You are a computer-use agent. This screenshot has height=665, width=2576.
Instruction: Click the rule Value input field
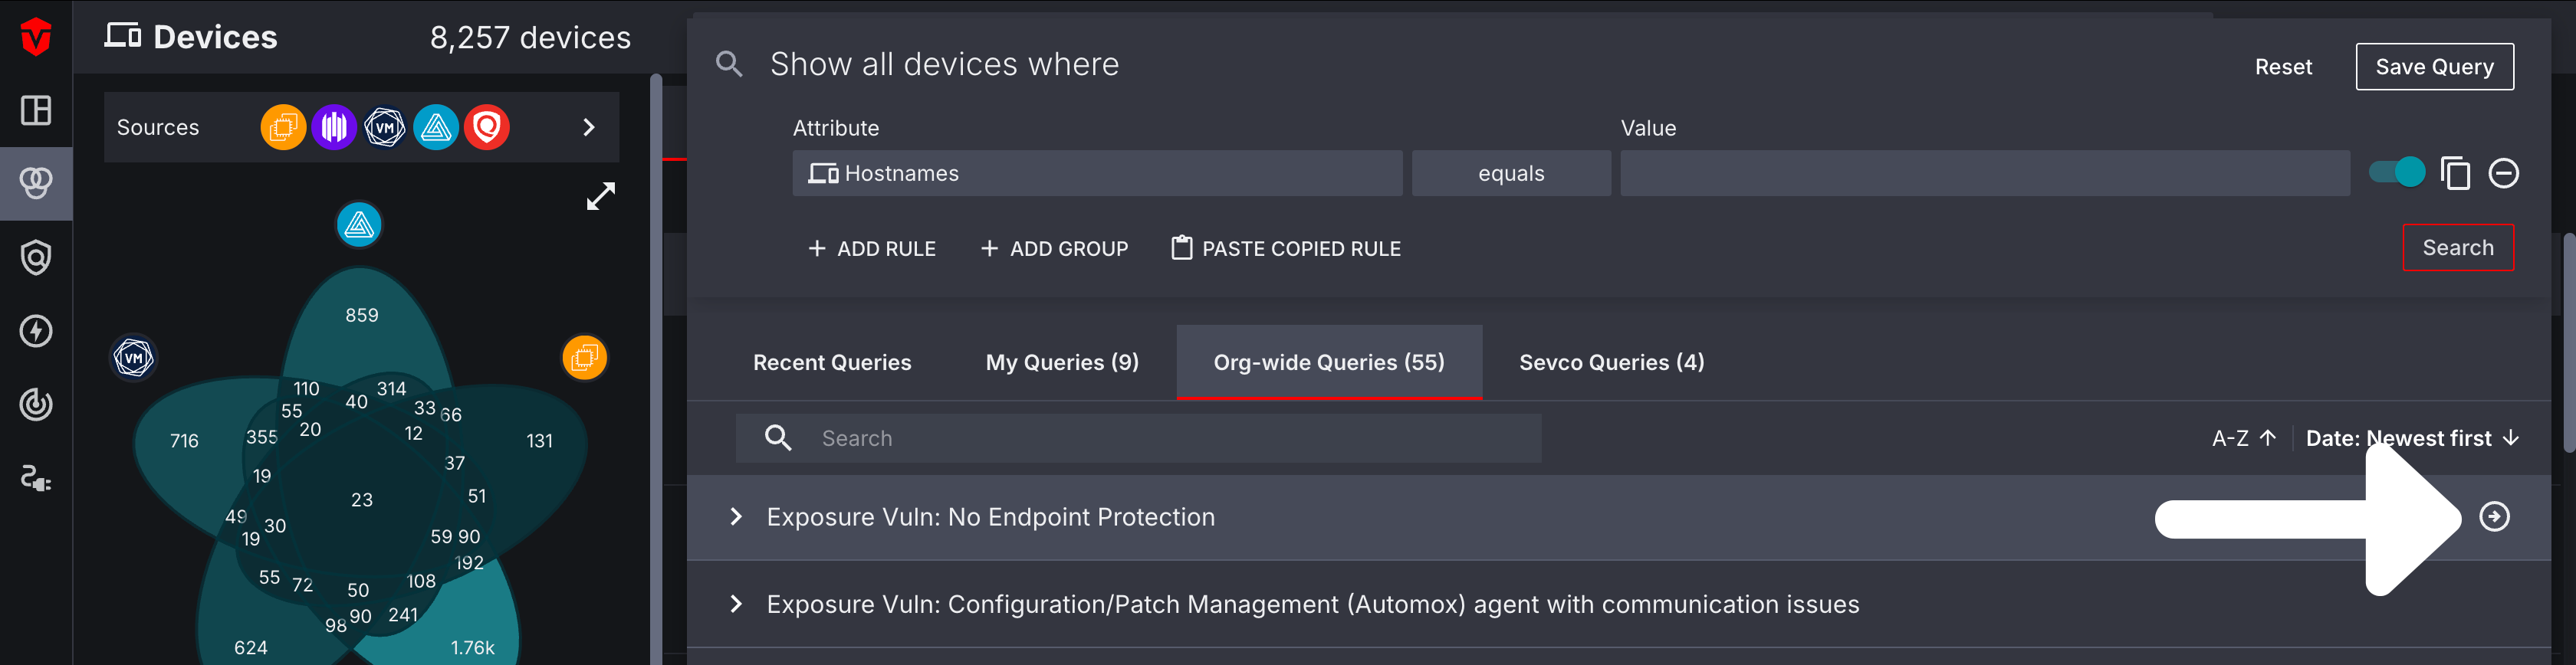1984,173
